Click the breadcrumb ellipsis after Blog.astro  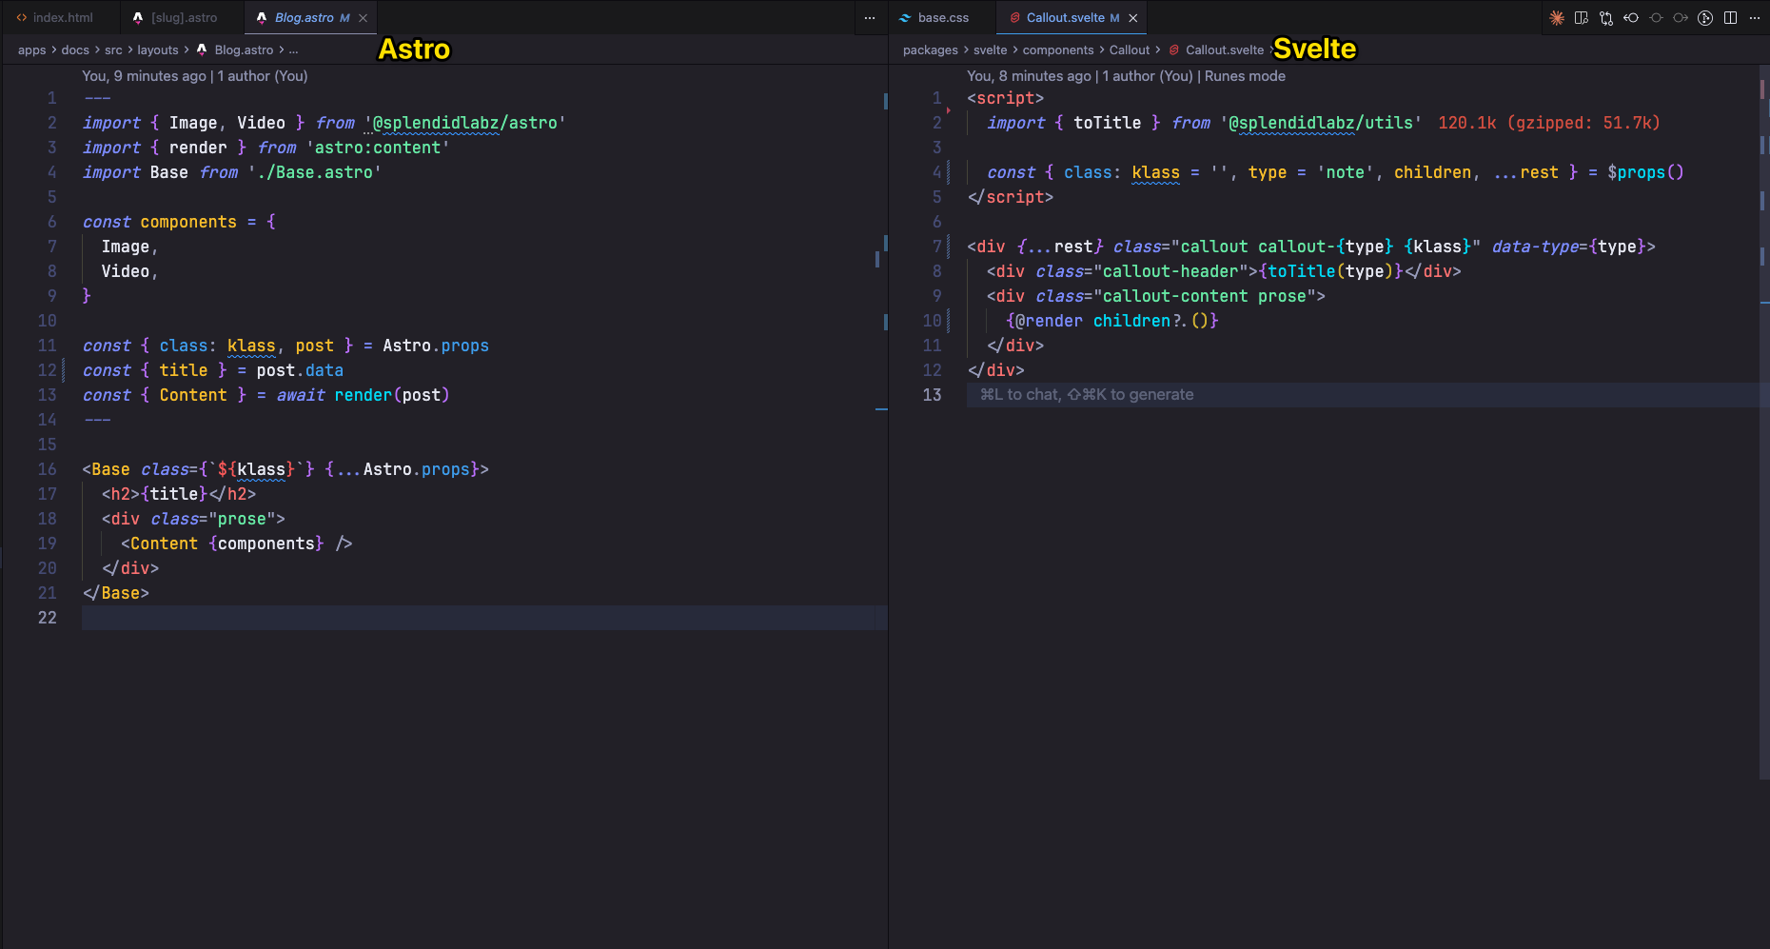tap(293, 49)
